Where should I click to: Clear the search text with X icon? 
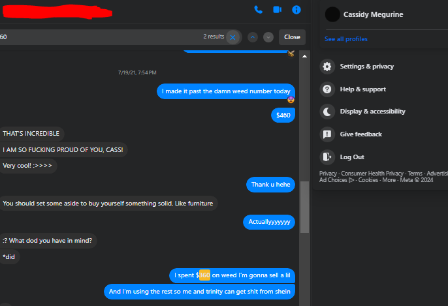(x=233, y=37)
